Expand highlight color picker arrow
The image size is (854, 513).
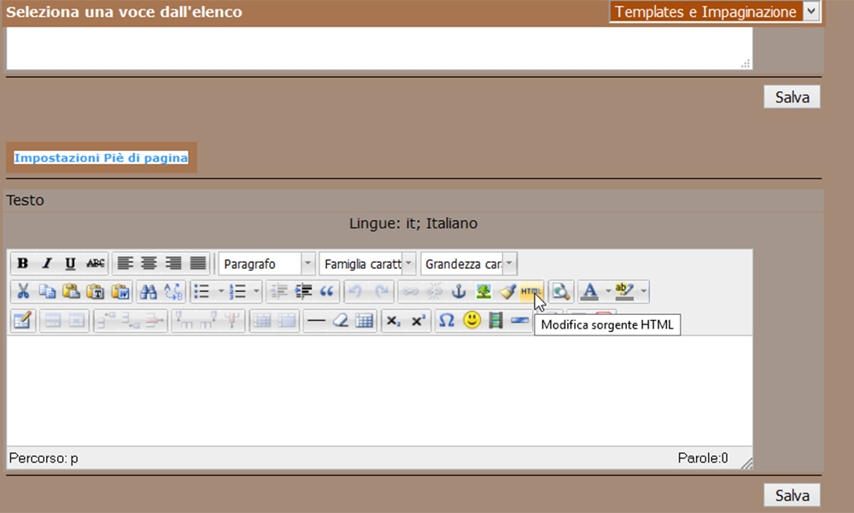[x=643, y=291]
